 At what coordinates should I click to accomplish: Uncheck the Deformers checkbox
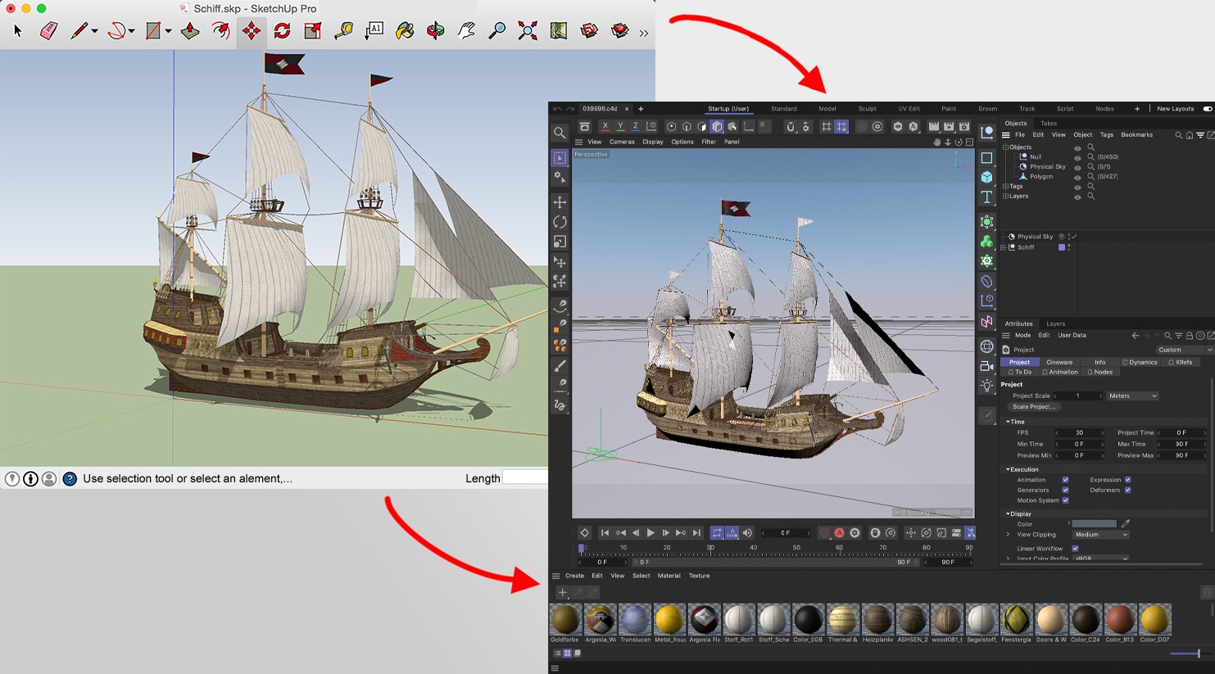tap(1127, 490)
